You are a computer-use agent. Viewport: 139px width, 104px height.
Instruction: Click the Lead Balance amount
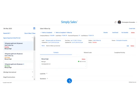tap(91, 35)
